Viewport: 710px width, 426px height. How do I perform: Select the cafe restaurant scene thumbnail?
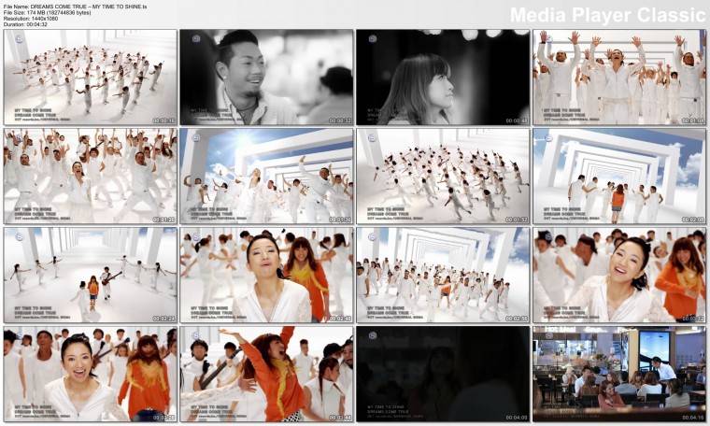pyautogui.click(x=619, y=374)
